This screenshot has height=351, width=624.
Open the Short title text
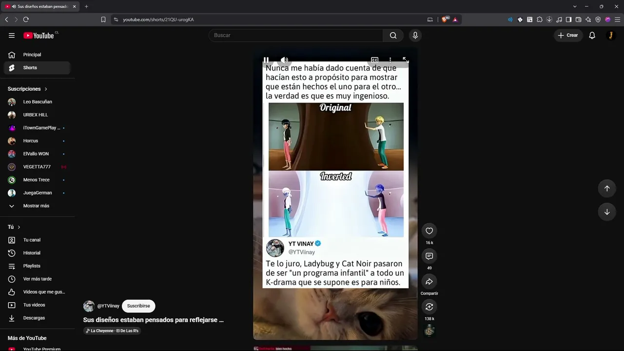(154, 320)
